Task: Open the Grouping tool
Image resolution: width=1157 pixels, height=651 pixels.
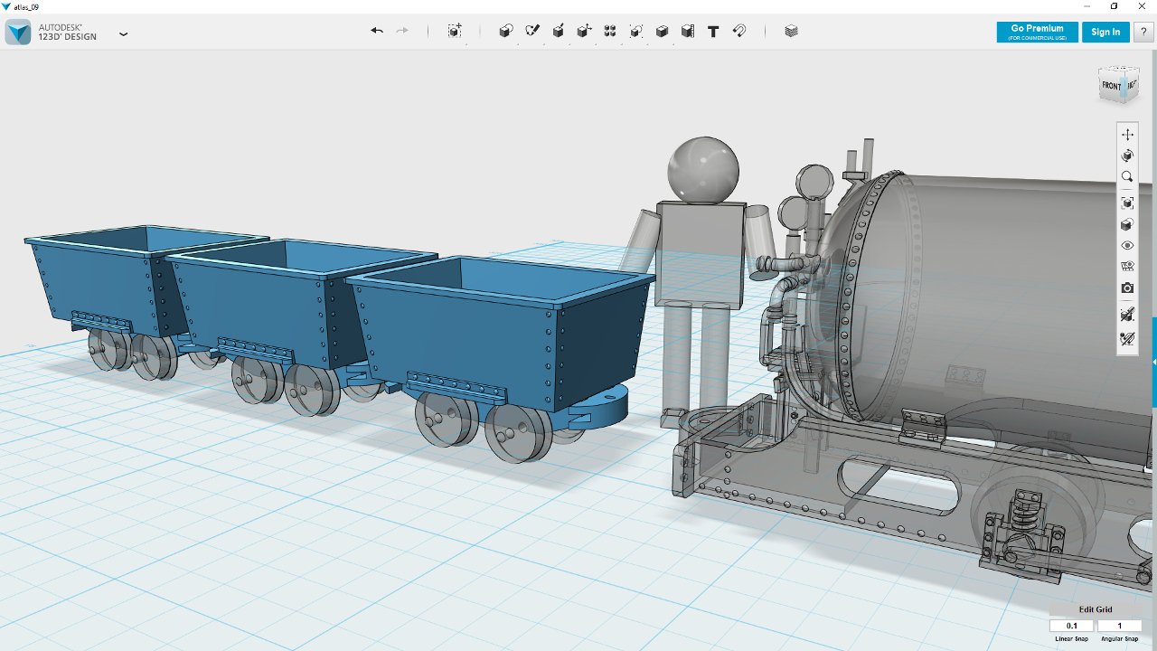Action: click(x=636, y=31)
